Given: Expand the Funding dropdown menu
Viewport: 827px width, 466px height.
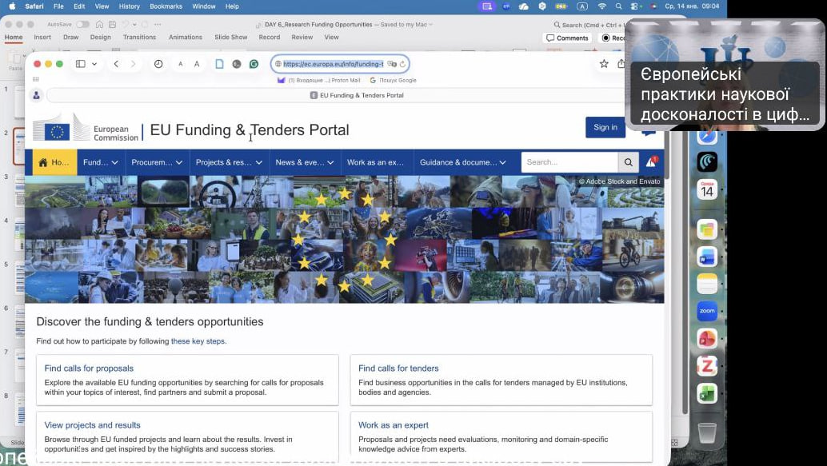Looking at the screenshot, I should pos(100,162).
